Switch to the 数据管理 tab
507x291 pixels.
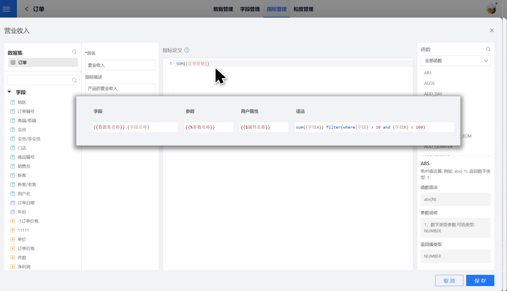tap(223, 9)
